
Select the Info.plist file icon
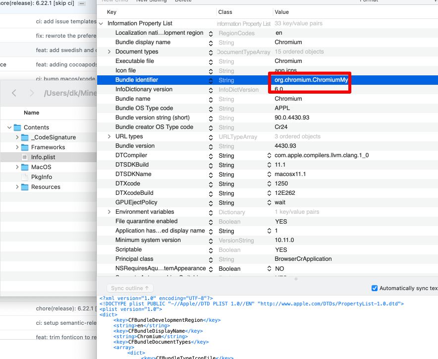coord(25,157)
